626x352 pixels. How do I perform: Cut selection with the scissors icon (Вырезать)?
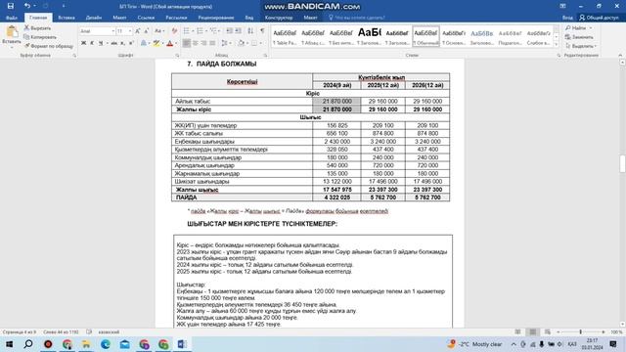[37, 28]
